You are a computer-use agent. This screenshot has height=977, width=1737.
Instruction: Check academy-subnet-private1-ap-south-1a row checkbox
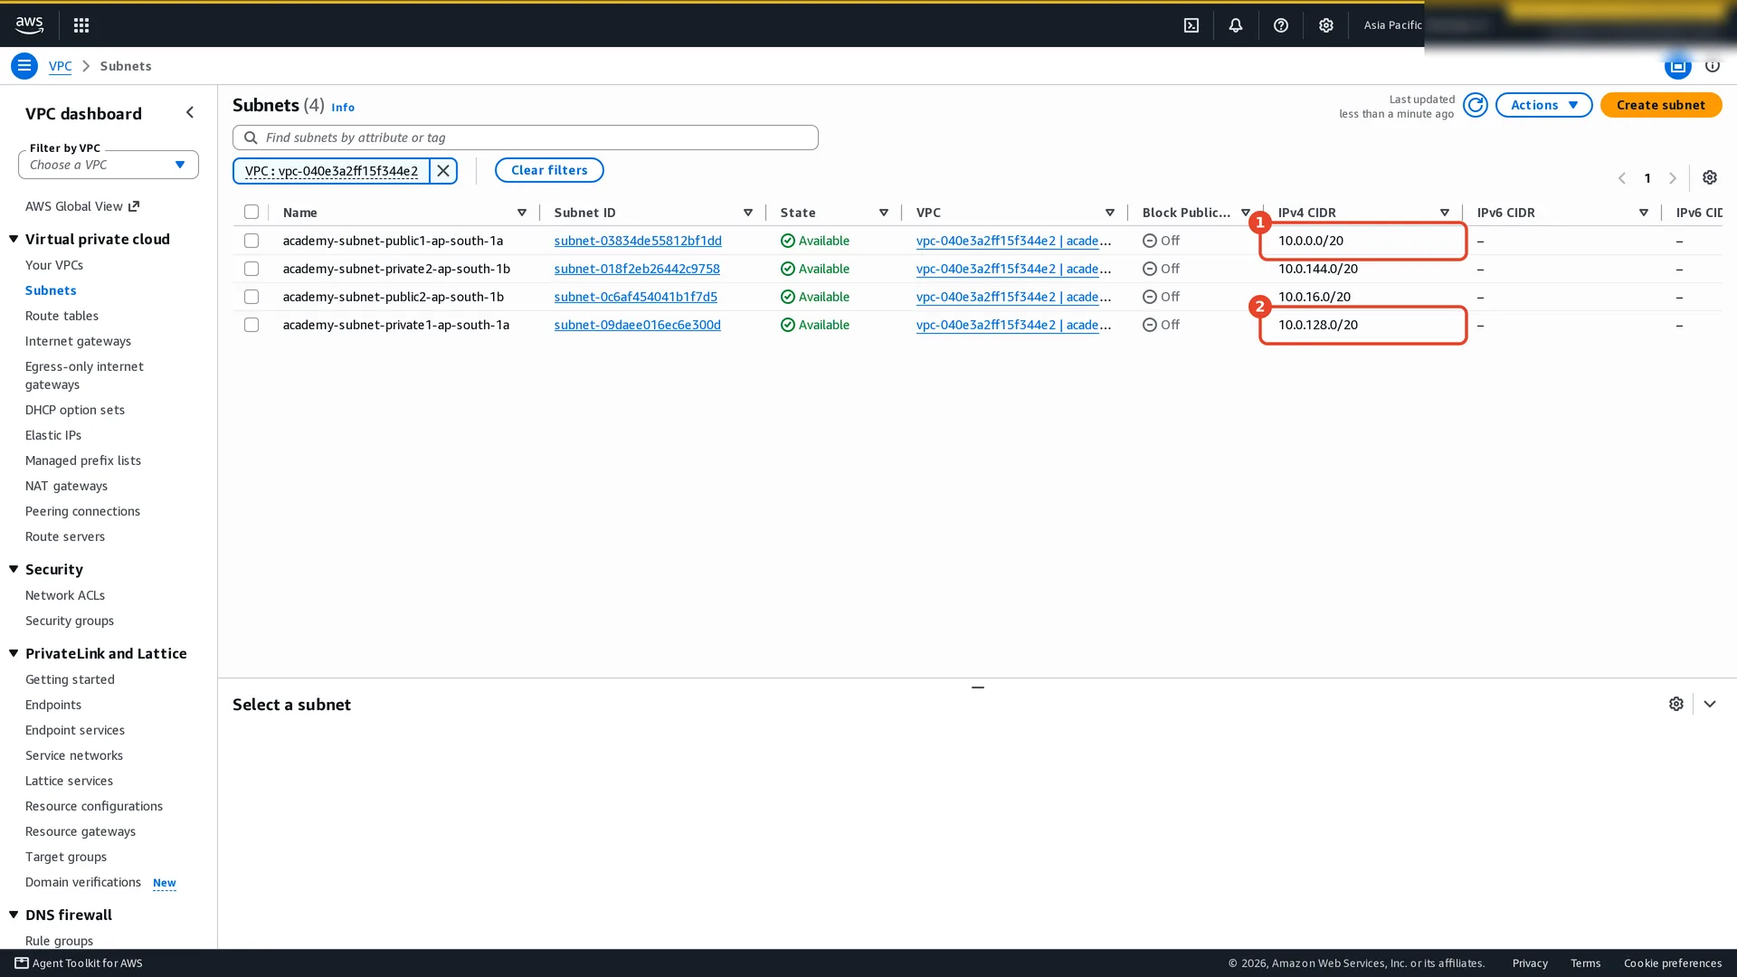click(x=252, y=325)
